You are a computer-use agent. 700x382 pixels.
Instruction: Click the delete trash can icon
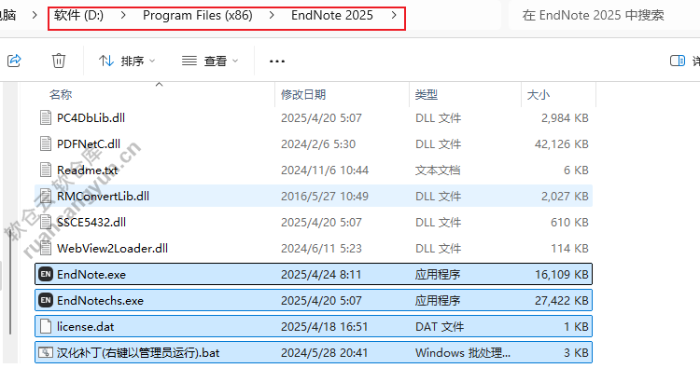(59, 61)
